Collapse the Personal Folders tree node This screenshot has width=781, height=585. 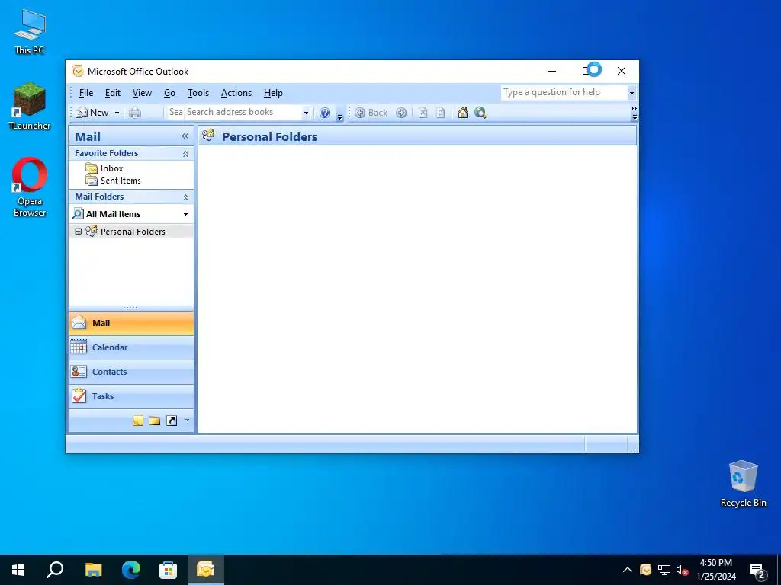79,232
